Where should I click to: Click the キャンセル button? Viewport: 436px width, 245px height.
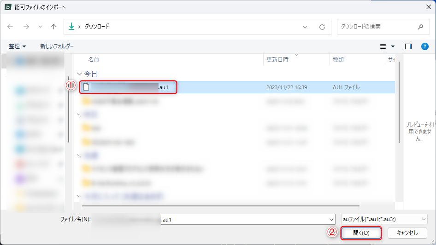407,233
